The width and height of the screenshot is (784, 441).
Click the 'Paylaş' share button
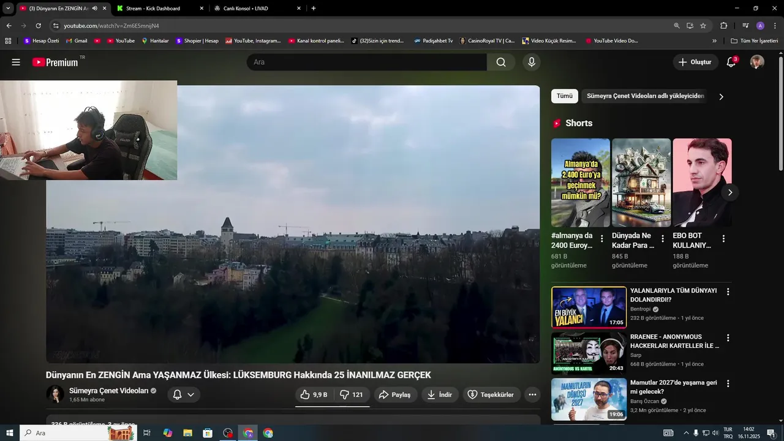(395, 394)
